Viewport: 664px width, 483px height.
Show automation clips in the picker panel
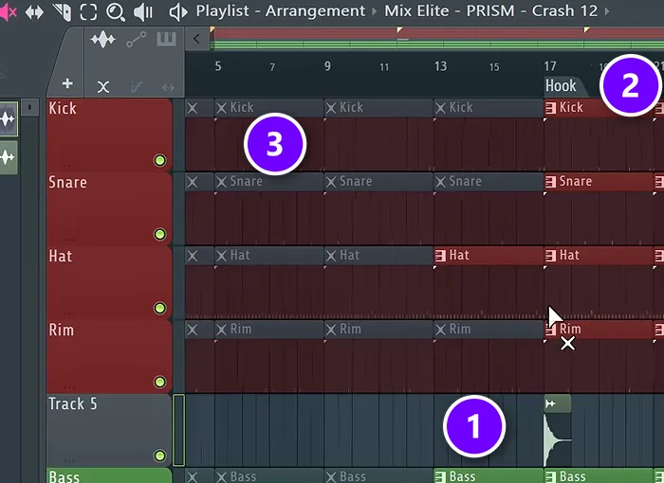[137, 40]
